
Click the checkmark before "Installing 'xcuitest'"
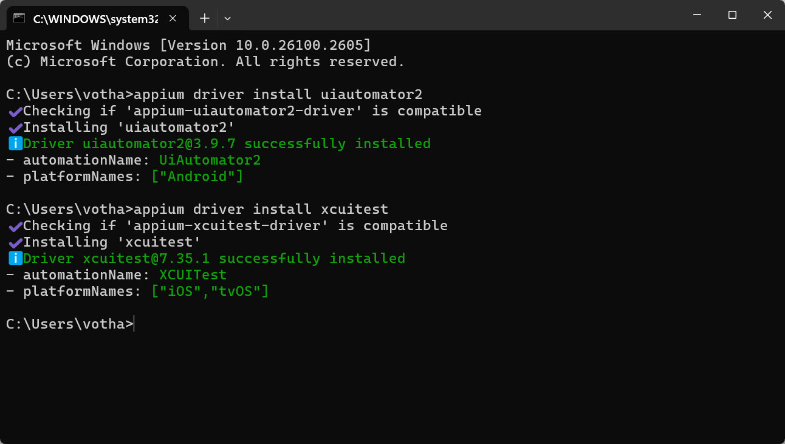click(15, 242)
